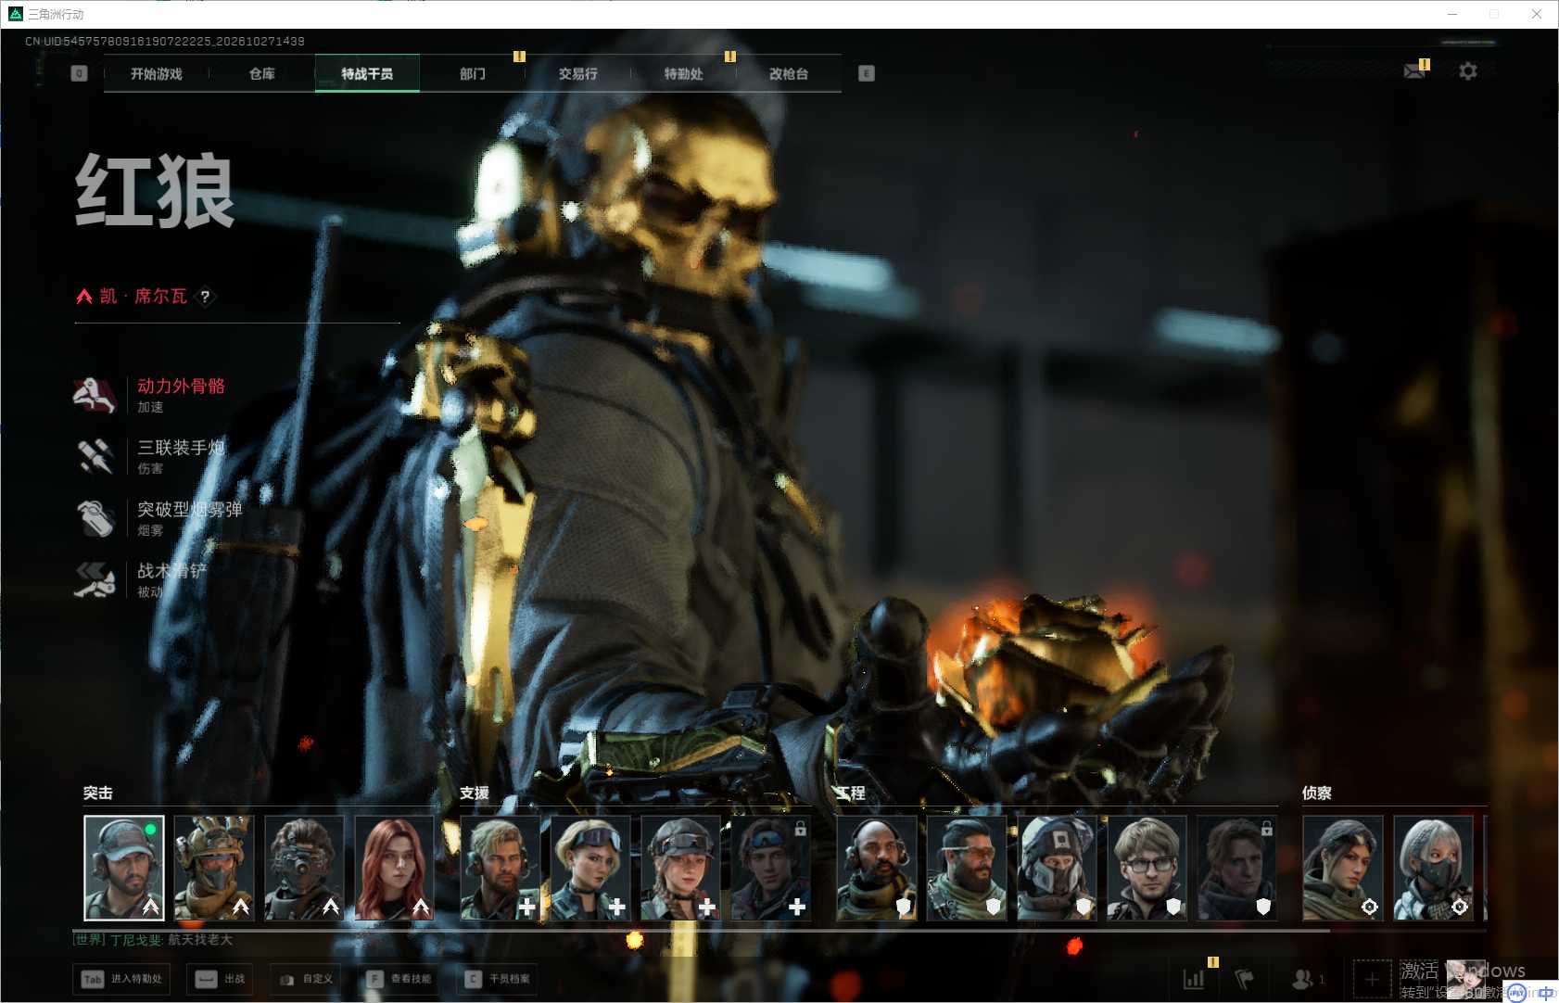Select the 三联装手炮 skill icon

(x=95, y=456)
